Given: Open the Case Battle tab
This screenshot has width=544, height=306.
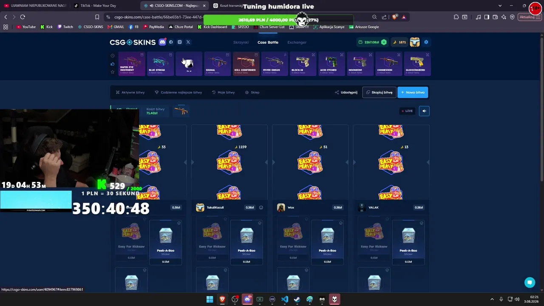Looking at the screenshot, I should click(268, 42).
